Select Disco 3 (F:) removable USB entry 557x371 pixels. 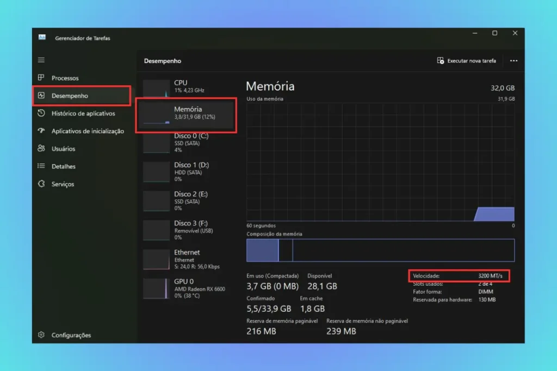[187, 230]
